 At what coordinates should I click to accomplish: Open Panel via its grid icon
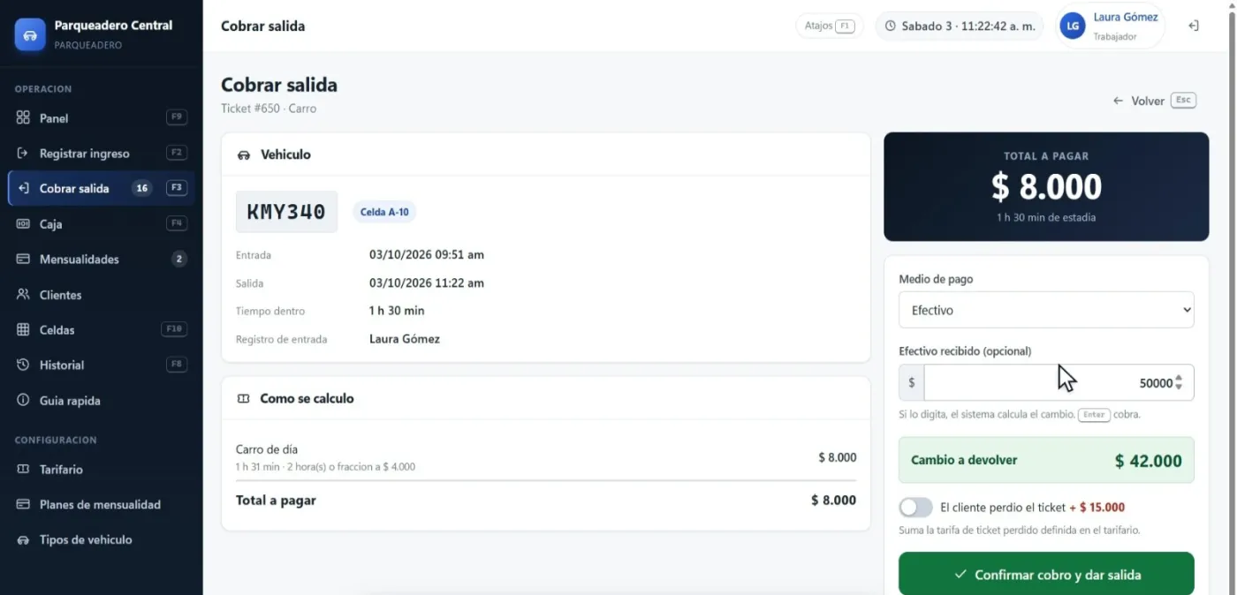(x=23, y=117)
